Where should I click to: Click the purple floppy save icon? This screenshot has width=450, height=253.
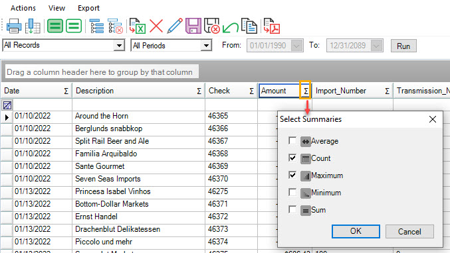(x=193, y=26)
